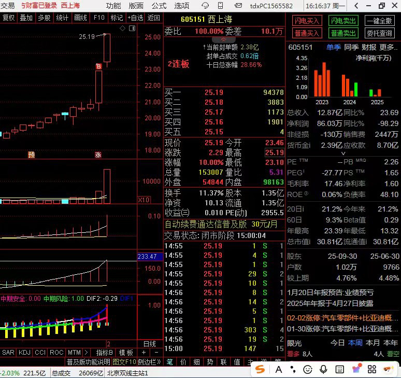Open the 选项 menu
The width and height of the screenshot is (401, 378).
tap(181, 6)
